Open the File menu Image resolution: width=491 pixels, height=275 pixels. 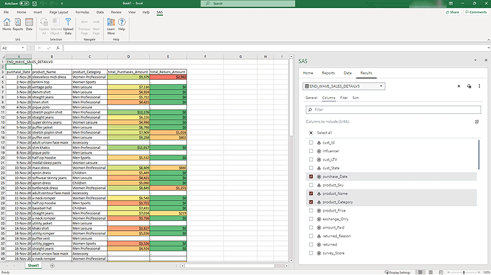6,12
